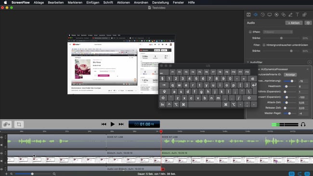Open the Touch Callout inspector tab
313x176 pixels.
284,14
